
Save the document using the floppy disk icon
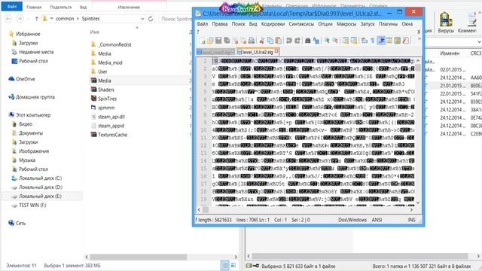[x=218, y=41]
